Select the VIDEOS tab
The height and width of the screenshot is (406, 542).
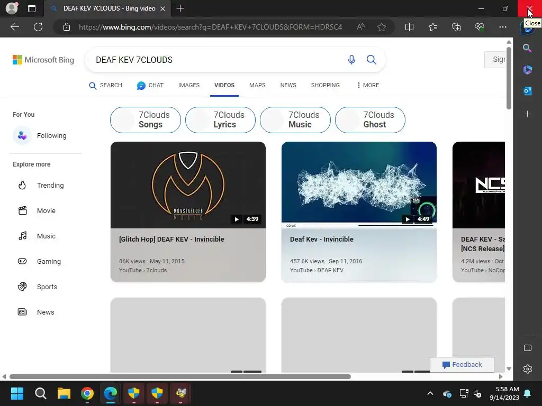tap(224, 85)
